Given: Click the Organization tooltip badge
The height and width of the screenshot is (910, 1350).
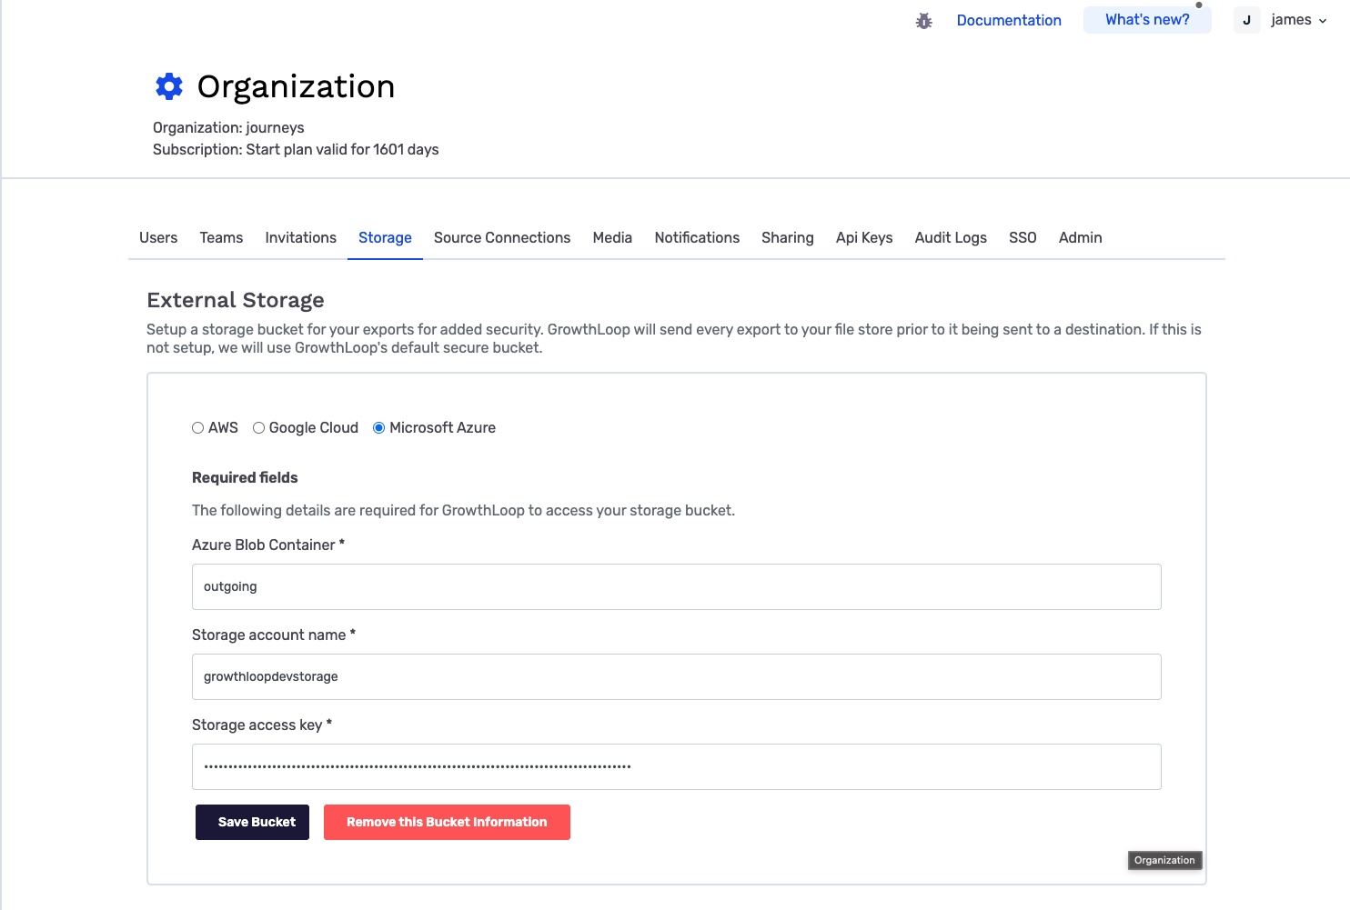Looking at the screenshot, I should [x=1164, y=860].
